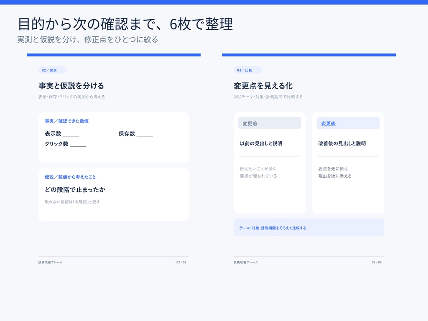This screenshot has height=321, width=428.
Task: Click the クリック数 blank field
Action: (x=78, y=144)
